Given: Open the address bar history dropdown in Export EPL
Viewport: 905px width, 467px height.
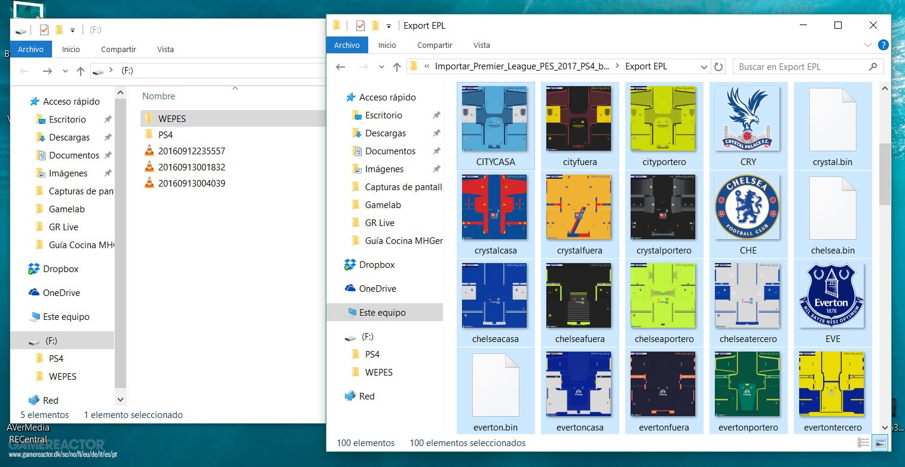Looking at the screenshot, I should (x=704, y=67).
